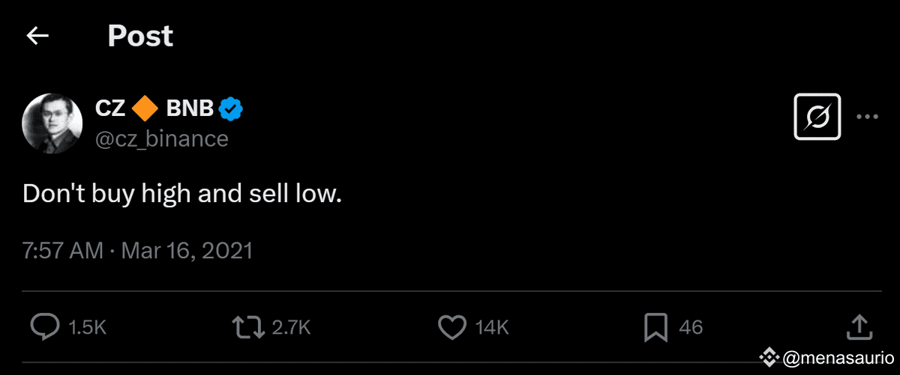
Task: Click the 7:57 AM timestamp
Action: [x=63, y=250]
